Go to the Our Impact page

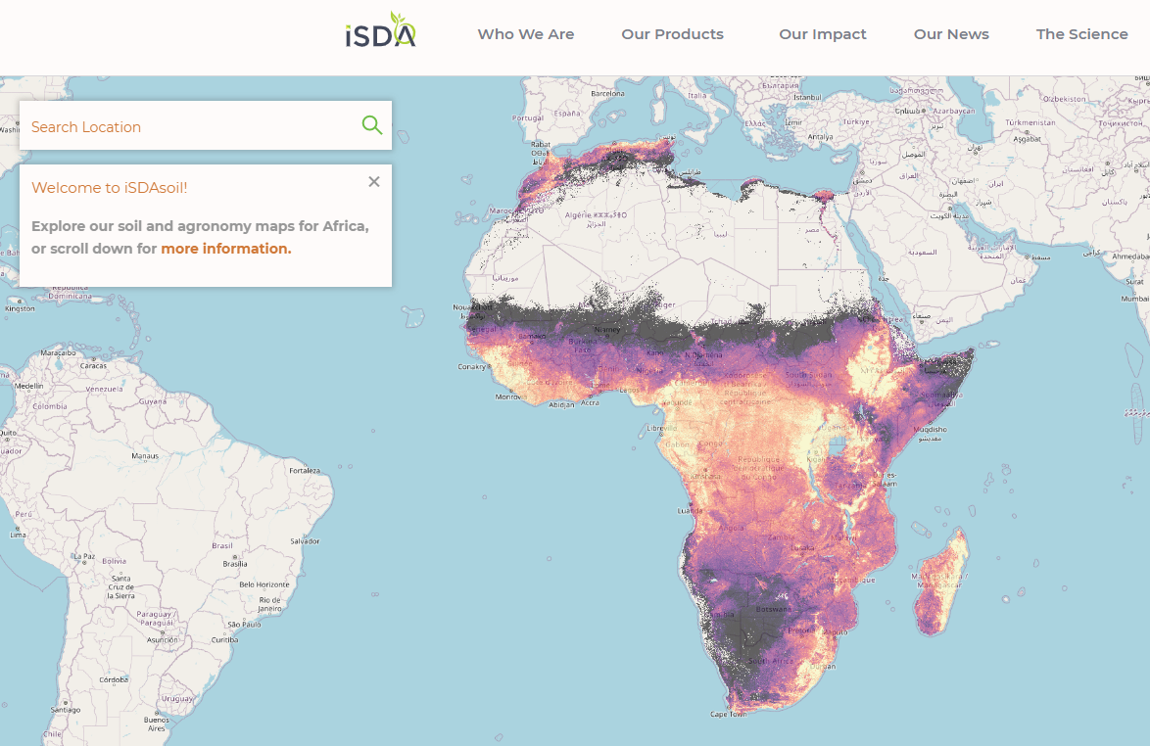822,34
